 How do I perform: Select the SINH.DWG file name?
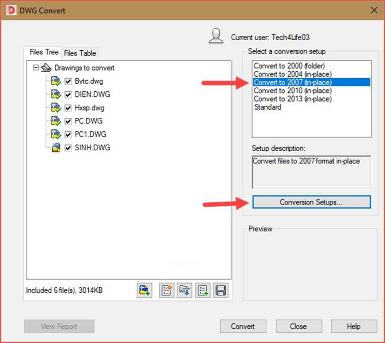pos(92,148)
